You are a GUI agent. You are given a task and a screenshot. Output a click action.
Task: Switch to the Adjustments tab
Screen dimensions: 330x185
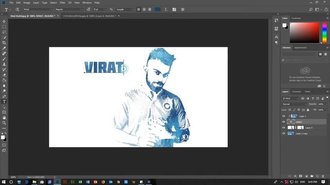tap(300, 48)
